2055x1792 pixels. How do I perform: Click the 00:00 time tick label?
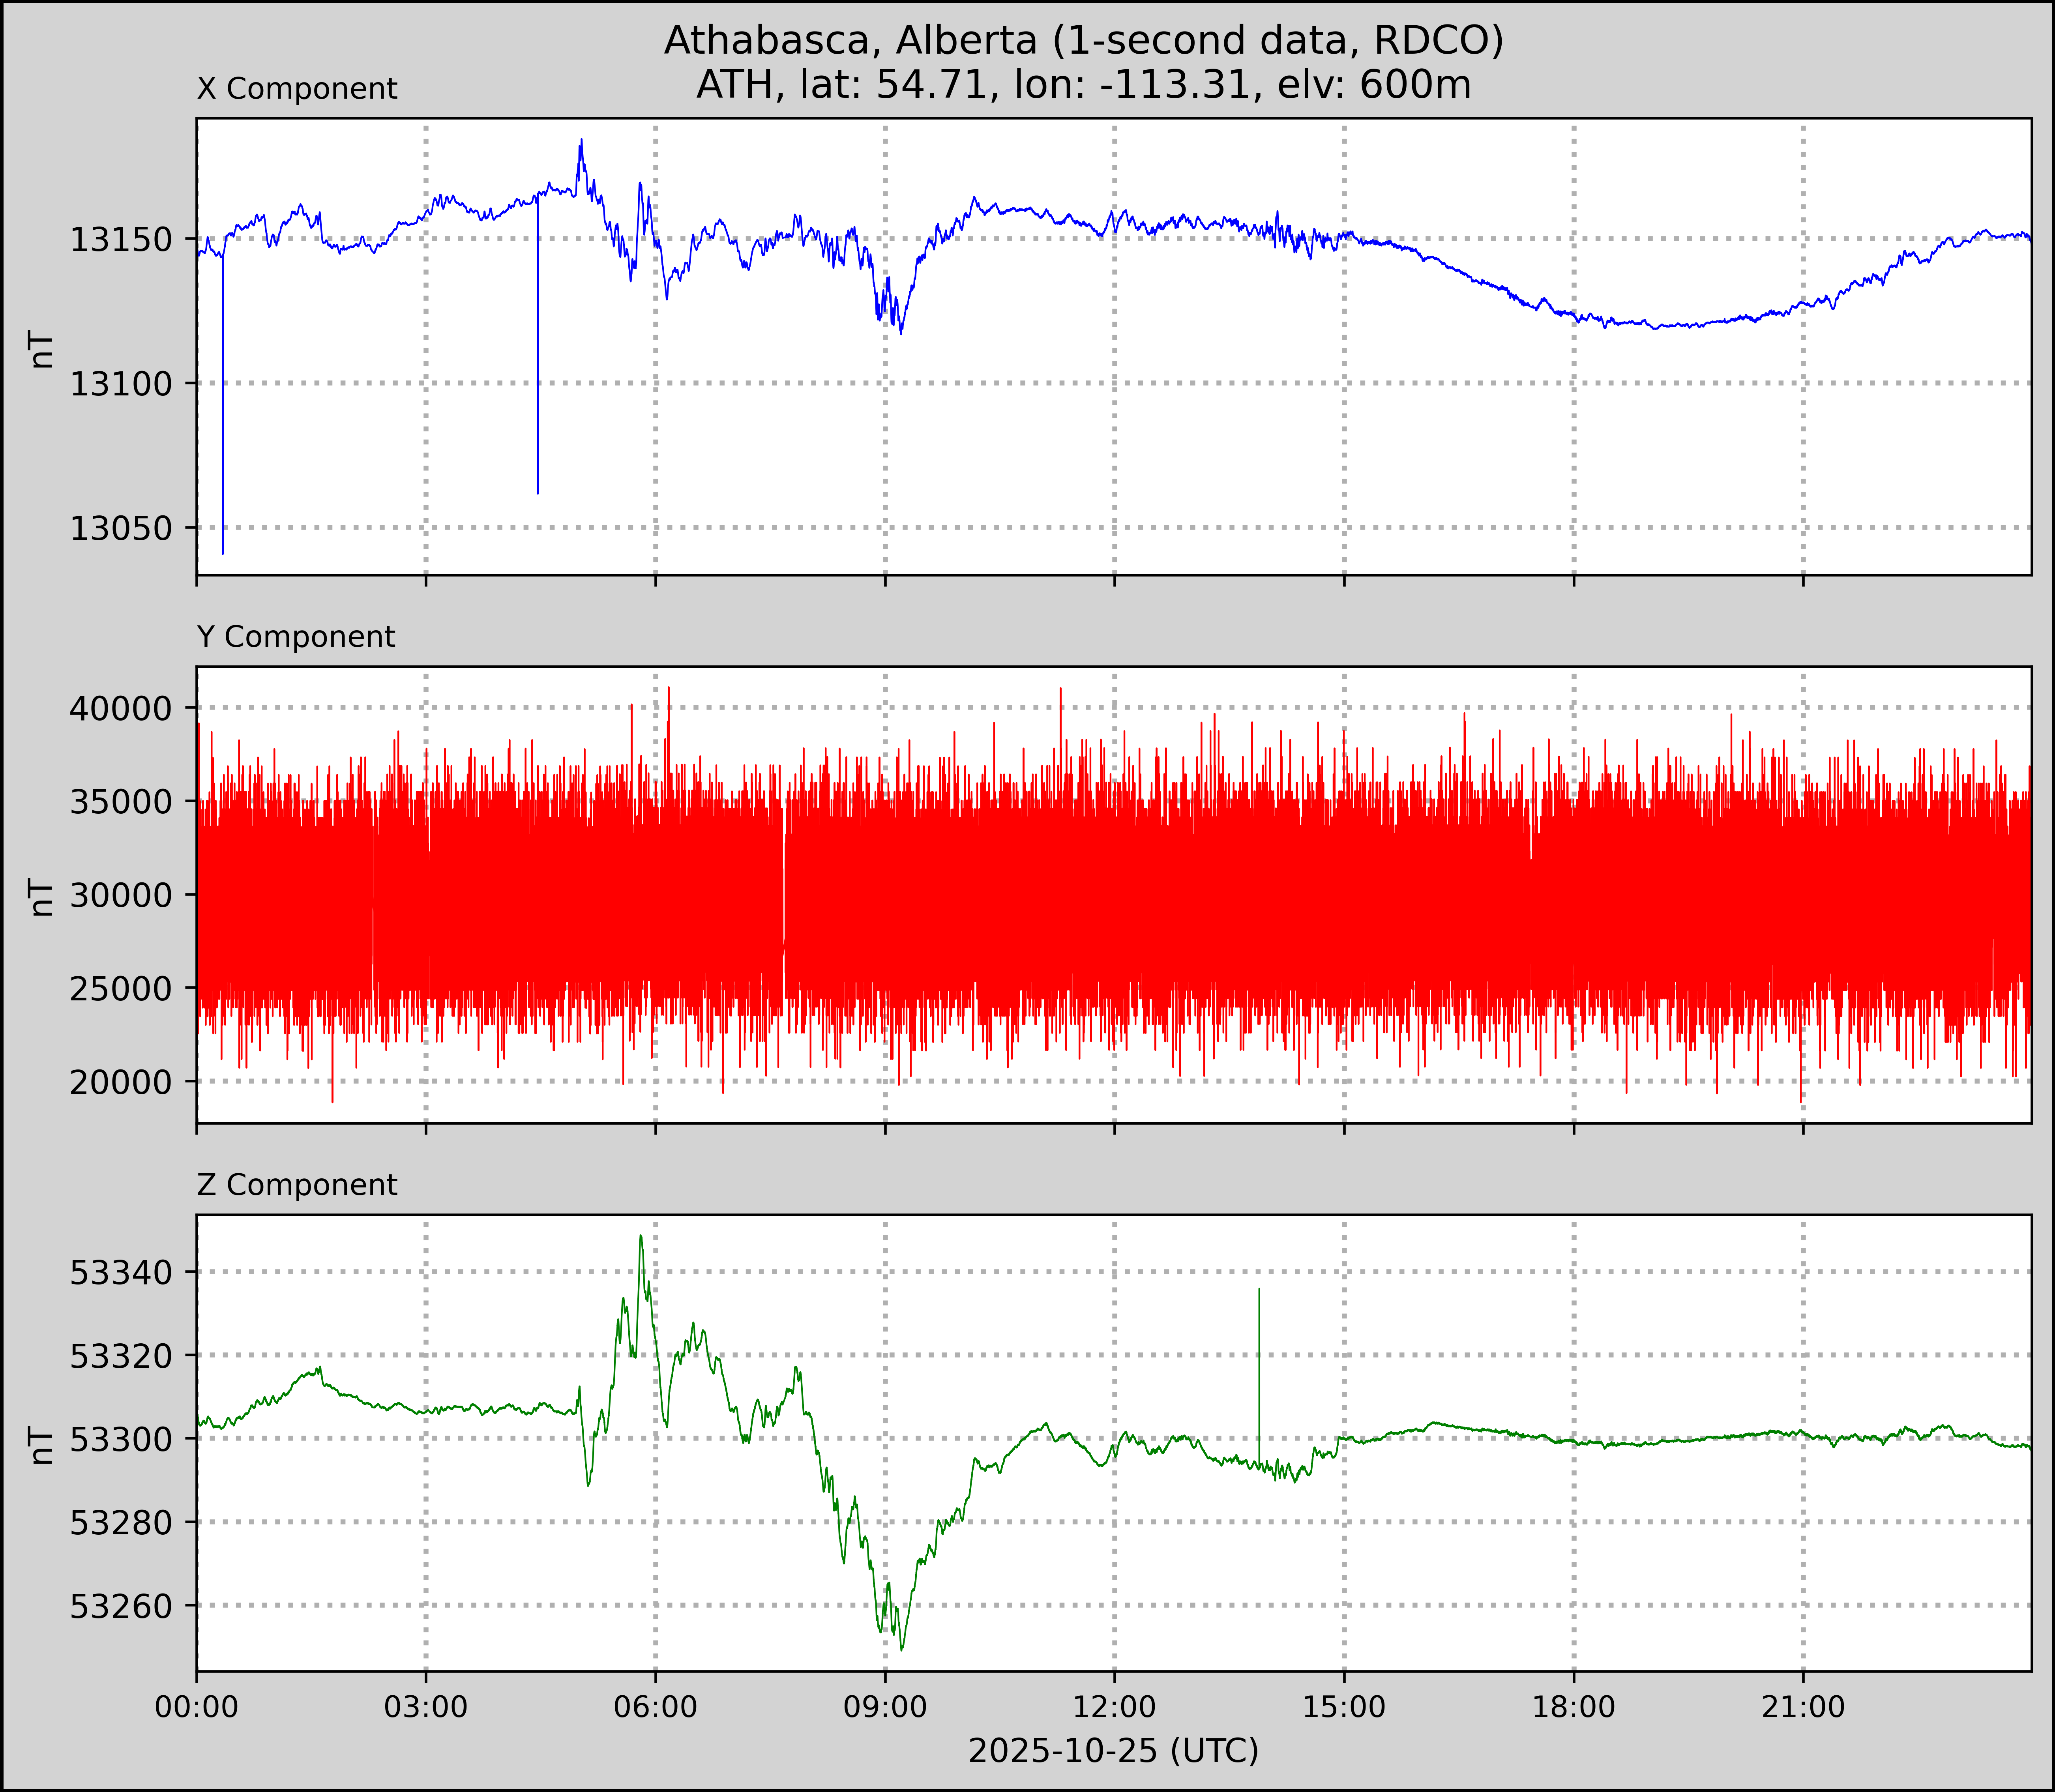click(197, 1706)
